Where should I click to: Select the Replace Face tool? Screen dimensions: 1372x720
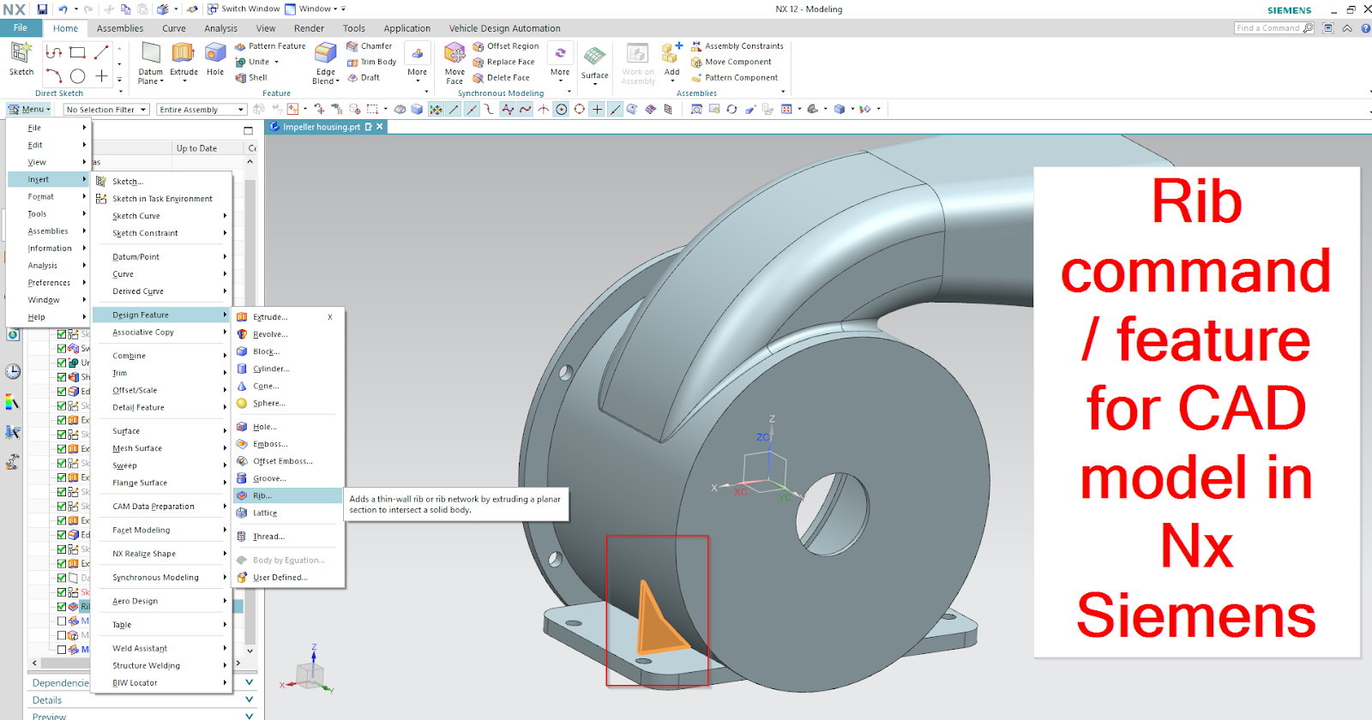tap(504, 62)
